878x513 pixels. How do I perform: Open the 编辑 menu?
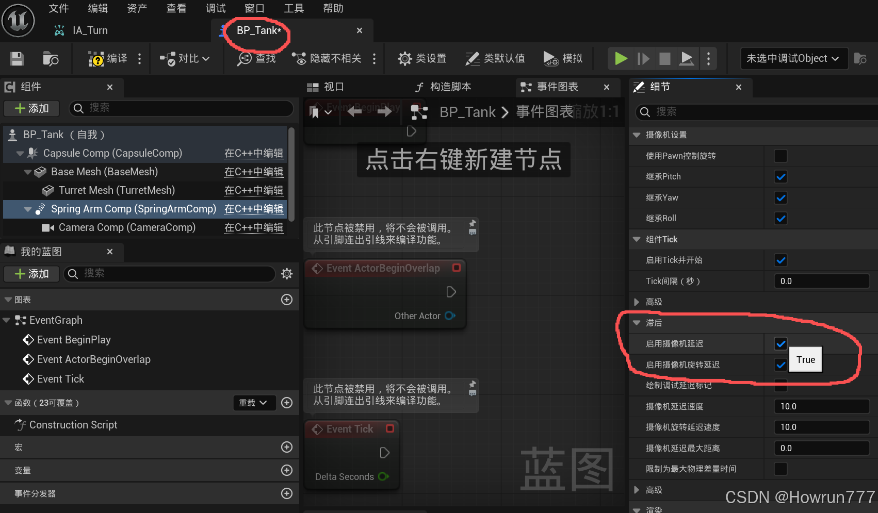pyautogui.click(x=98, y=8)
